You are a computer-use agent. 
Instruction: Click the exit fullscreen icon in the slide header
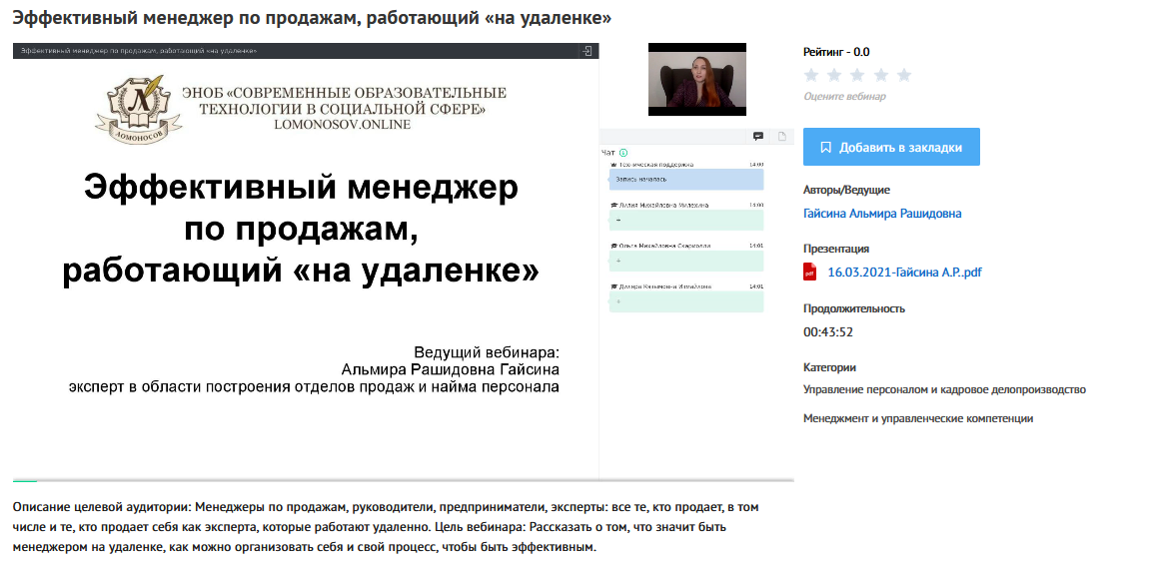[x=587, y=50]
